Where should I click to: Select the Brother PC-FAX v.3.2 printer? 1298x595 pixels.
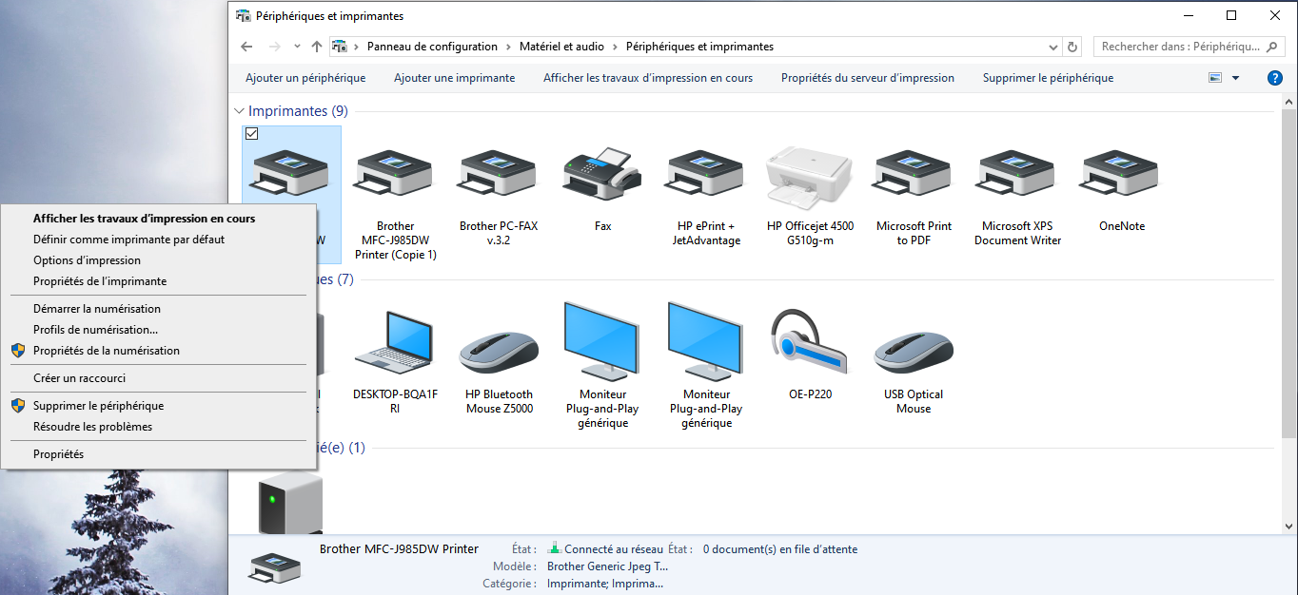pos(499,173)
